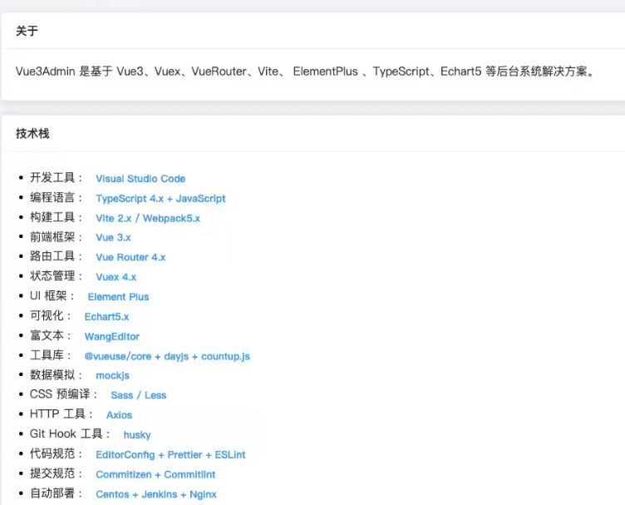The image size is (625, 505).
Task: Open the Axios link
Action: (119, 415)
